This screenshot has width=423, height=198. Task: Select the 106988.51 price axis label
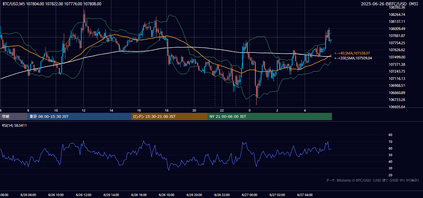397,85
